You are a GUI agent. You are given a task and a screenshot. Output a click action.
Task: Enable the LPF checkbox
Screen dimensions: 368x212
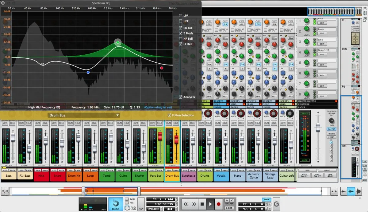[181, 15]
